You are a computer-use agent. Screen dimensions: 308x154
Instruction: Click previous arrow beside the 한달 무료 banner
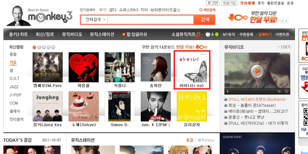(x=283, y=21)
